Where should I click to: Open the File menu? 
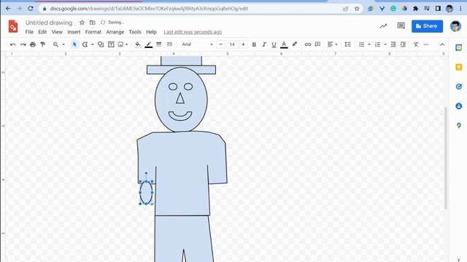[29, 32]
